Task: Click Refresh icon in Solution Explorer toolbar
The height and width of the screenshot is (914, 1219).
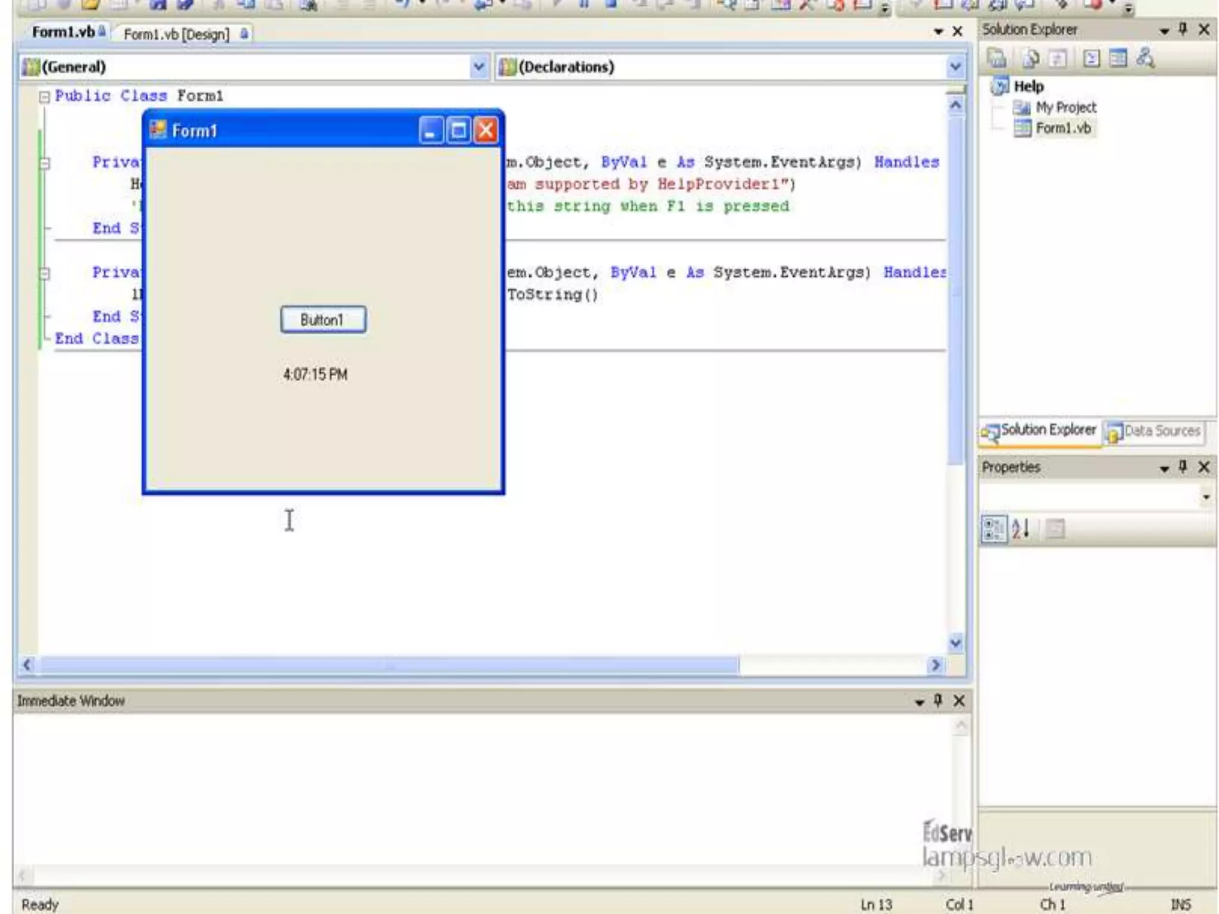Action: [x=1058, y=58]
